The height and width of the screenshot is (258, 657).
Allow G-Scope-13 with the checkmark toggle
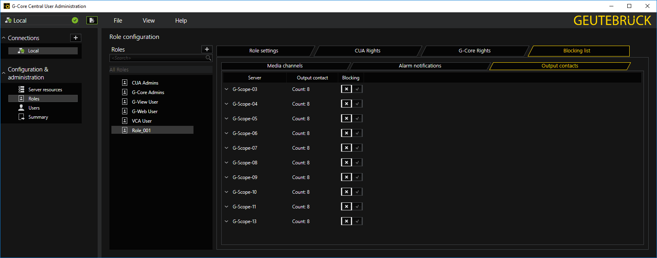click(x=357, y=221)
